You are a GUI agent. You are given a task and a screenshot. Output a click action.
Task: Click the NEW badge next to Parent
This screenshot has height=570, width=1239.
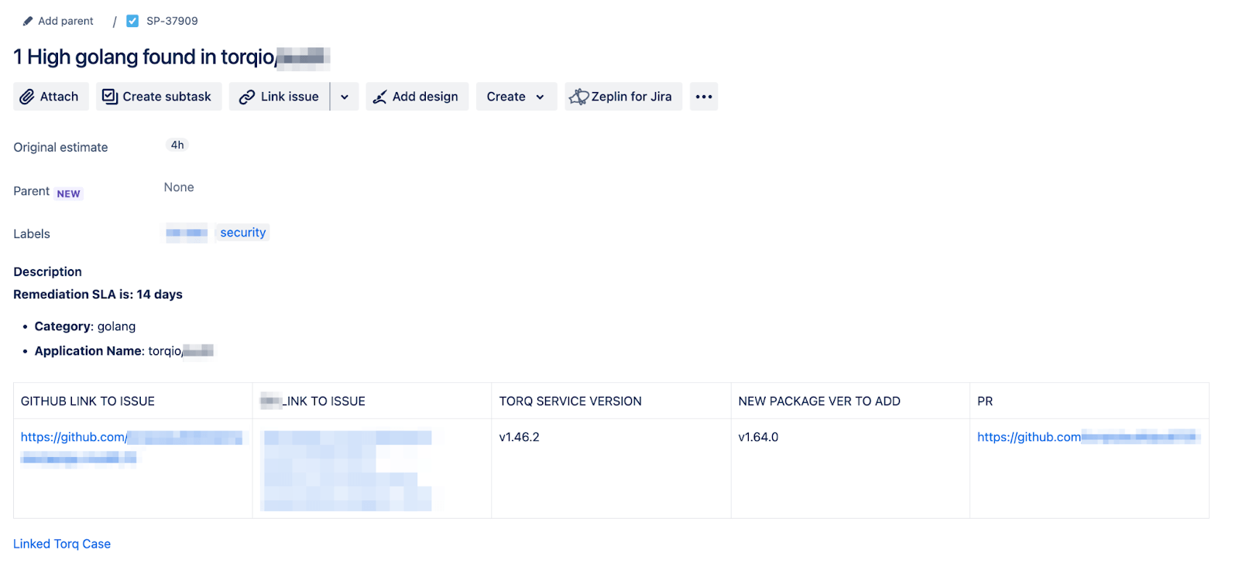pos(69,194)
